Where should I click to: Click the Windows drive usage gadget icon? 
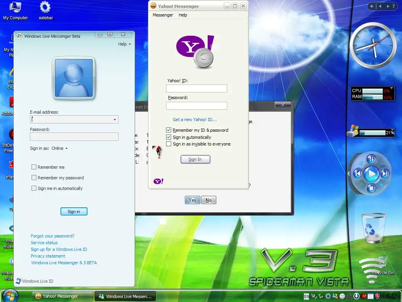(x=353, y=131)
